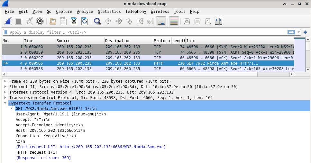This screenshot has width=311, height=163.
Task: Reset text to normal size icon
Action: coord(208,21)
